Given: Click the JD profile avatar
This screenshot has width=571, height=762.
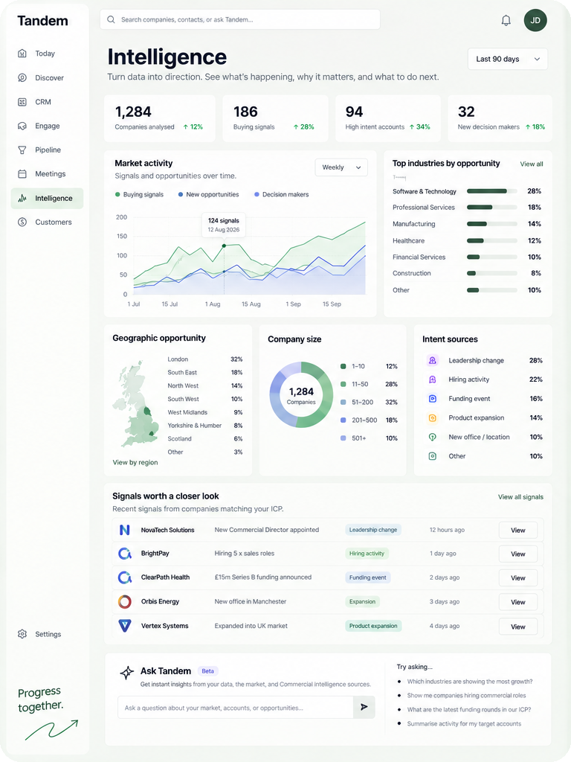Looking at the screenshot, I should [535, 20].
